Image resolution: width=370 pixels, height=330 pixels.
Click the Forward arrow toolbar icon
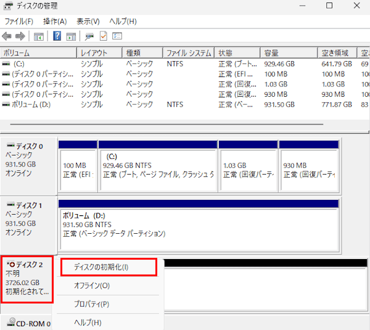(x=20, y=36)
